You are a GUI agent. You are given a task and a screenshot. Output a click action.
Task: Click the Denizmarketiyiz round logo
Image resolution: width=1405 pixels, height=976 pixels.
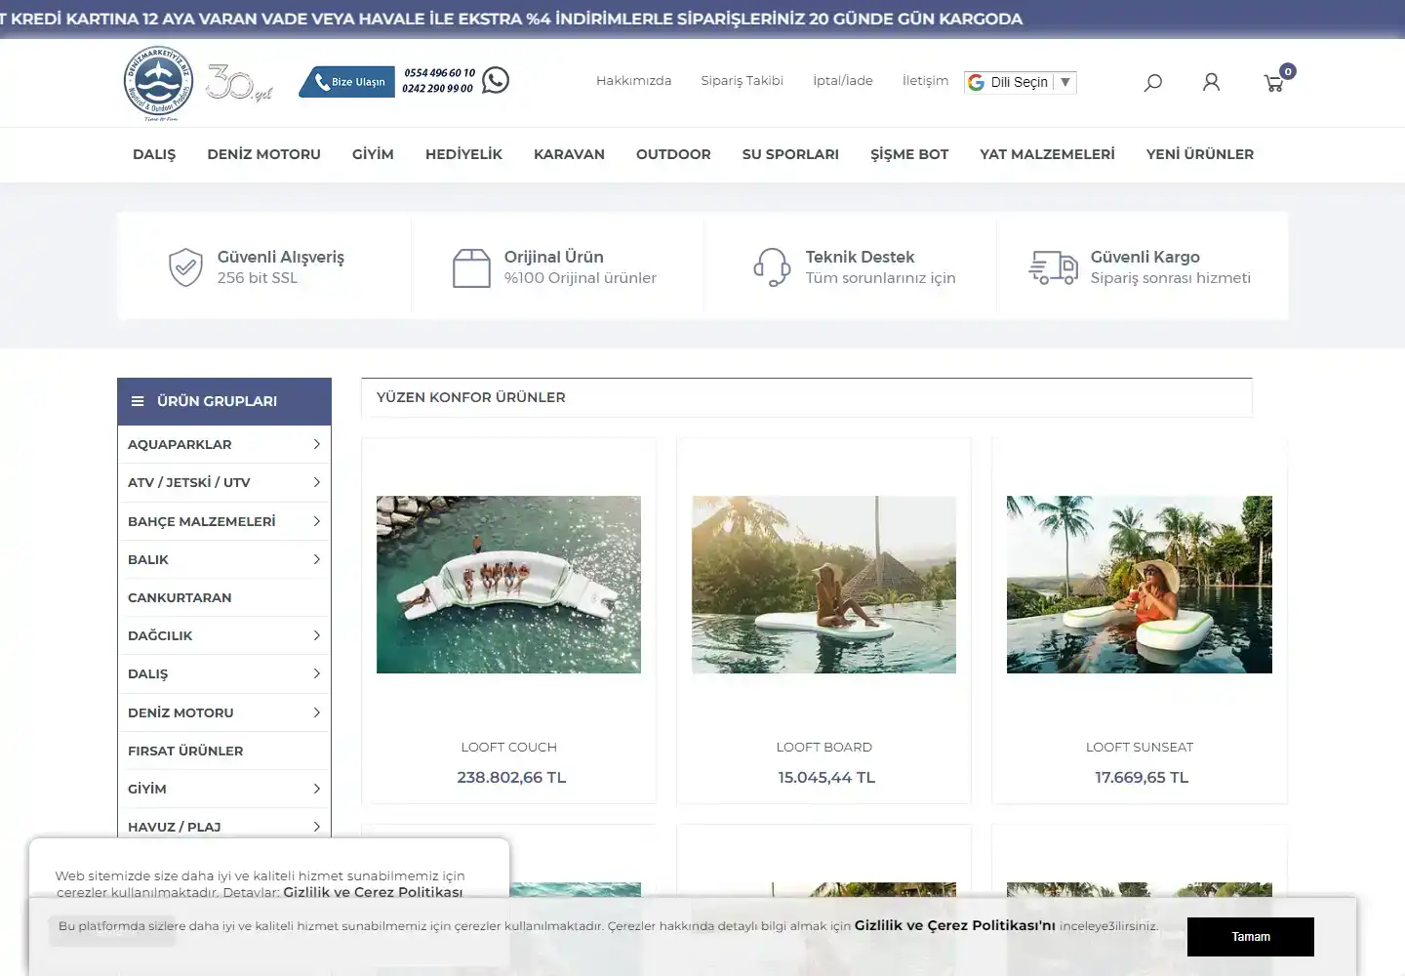[x=158, y=83]
